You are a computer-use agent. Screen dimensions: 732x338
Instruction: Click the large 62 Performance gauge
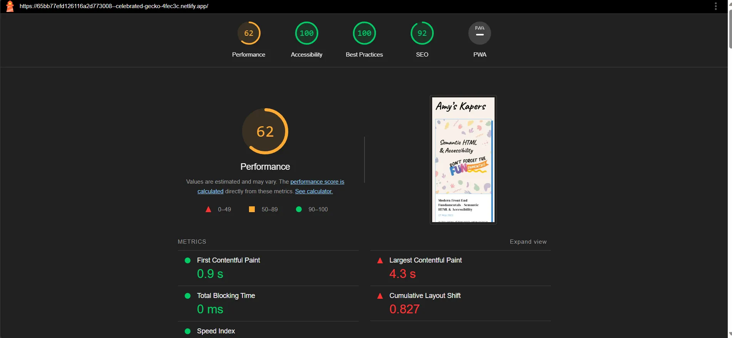pyautogui.click(x=265, y=132)
